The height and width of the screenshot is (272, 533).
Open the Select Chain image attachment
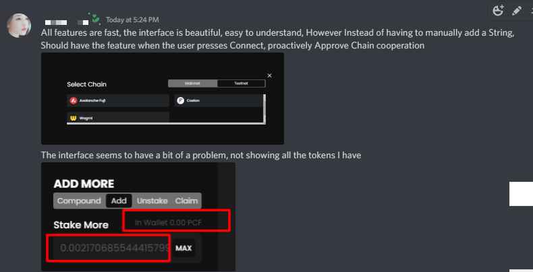163,99
